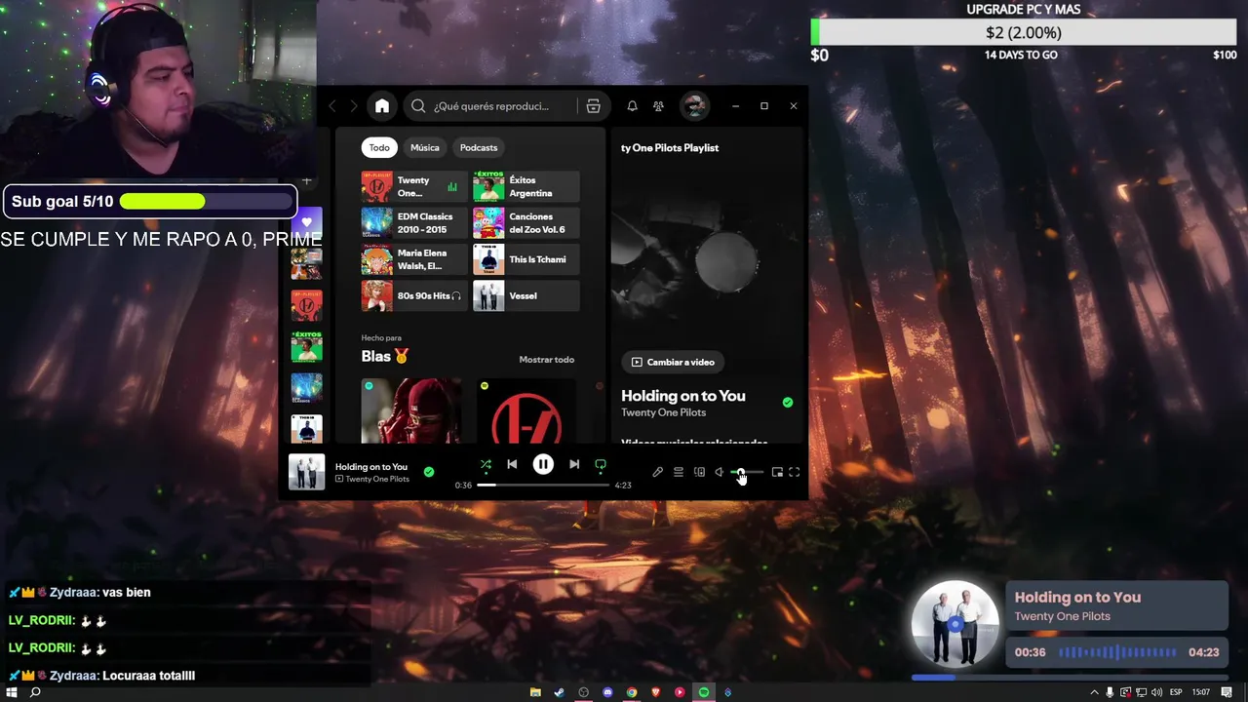Open Windows Start menu

(12, 692)
